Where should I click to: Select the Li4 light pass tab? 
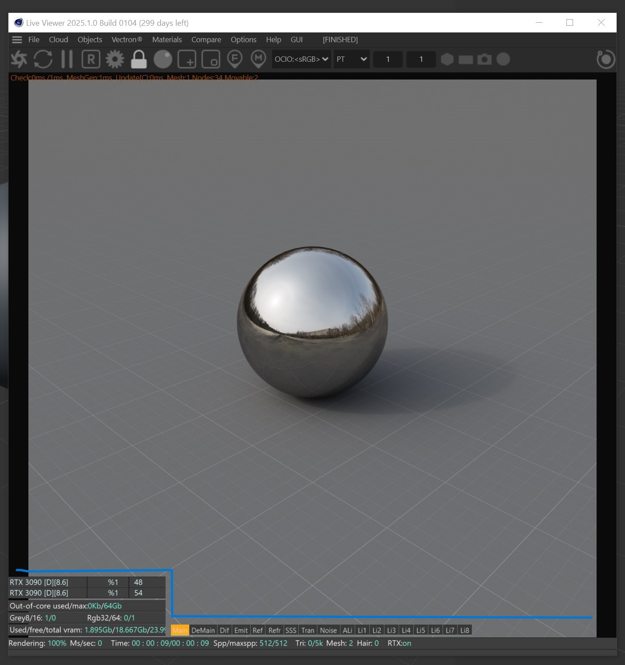406,630
